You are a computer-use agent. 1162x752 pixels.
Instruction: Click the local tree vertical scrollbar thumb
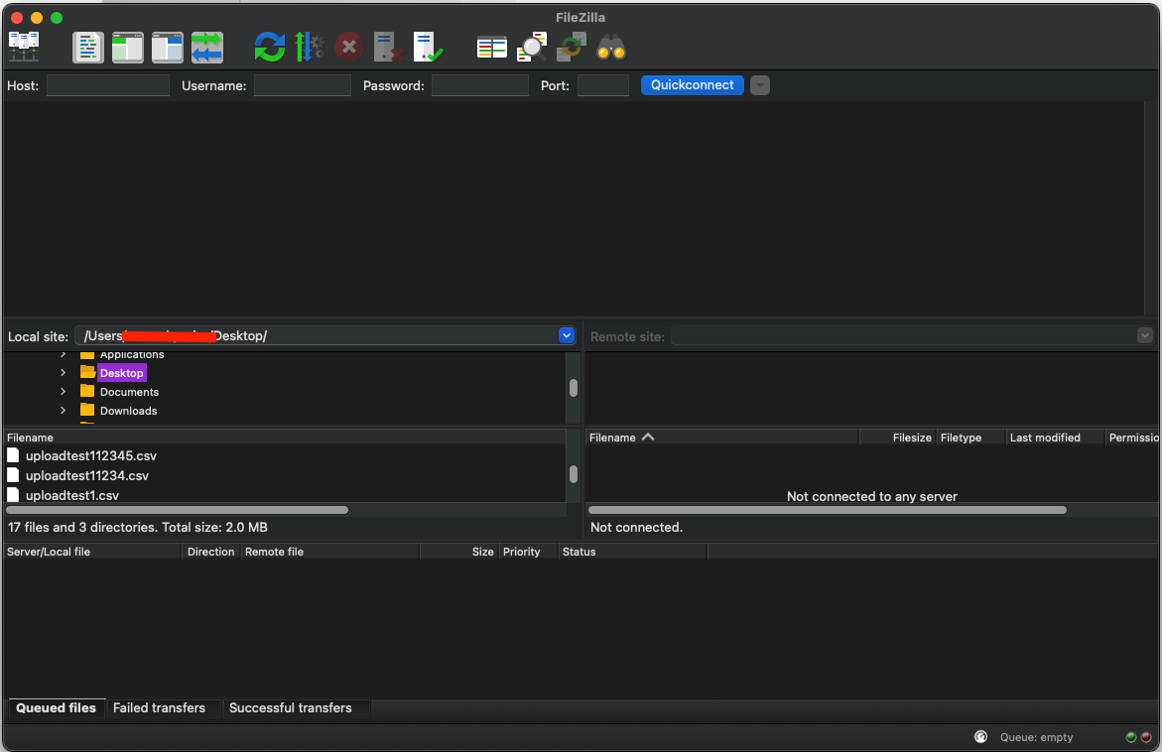[573, 388]
